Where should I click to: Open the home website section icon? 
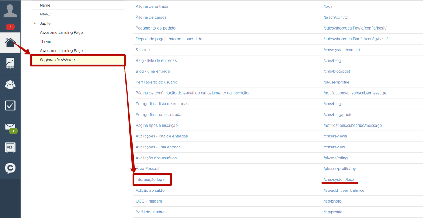tap(10, 43)
